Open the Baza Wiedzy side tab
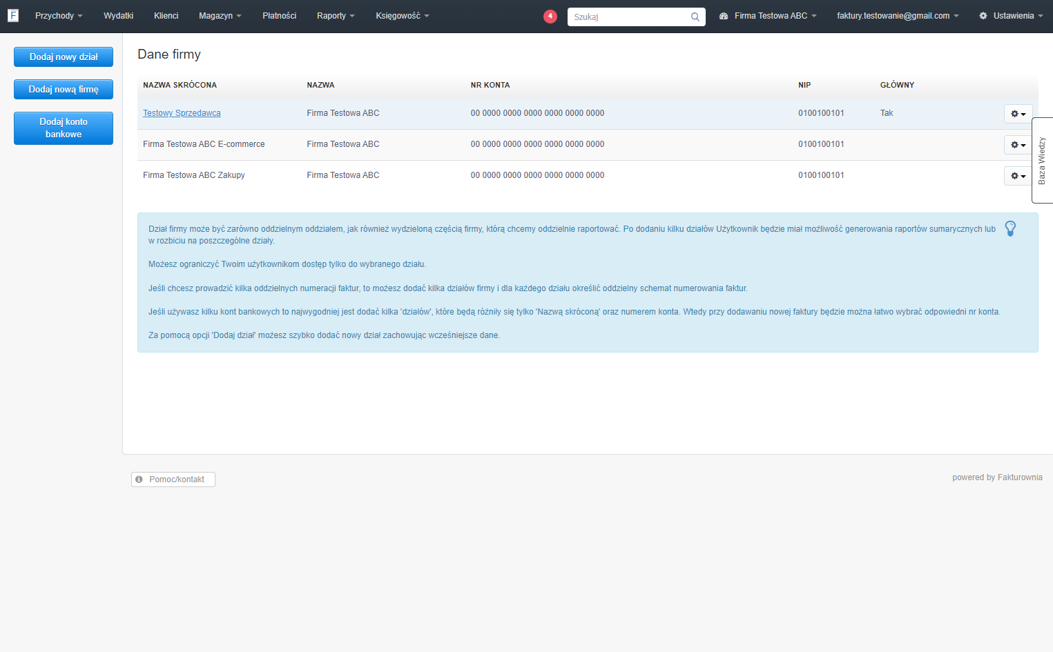Image resolution: width=1053 pixels, height=652 pixels. tap(1042, 160)
